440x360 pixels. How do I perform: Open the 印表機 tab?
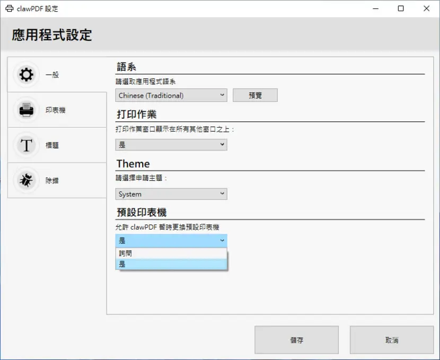(57, 110)
